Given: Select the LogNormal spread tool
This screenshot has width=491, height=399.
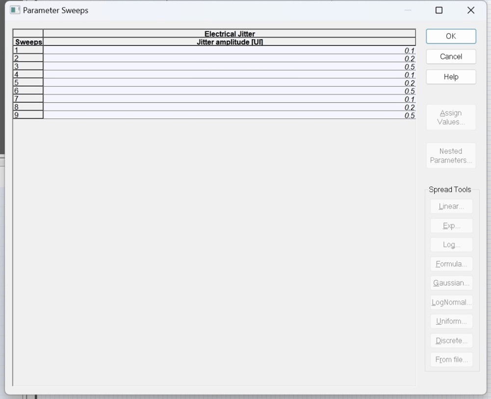Looking at the screenshot, I should tap(451, 302).
